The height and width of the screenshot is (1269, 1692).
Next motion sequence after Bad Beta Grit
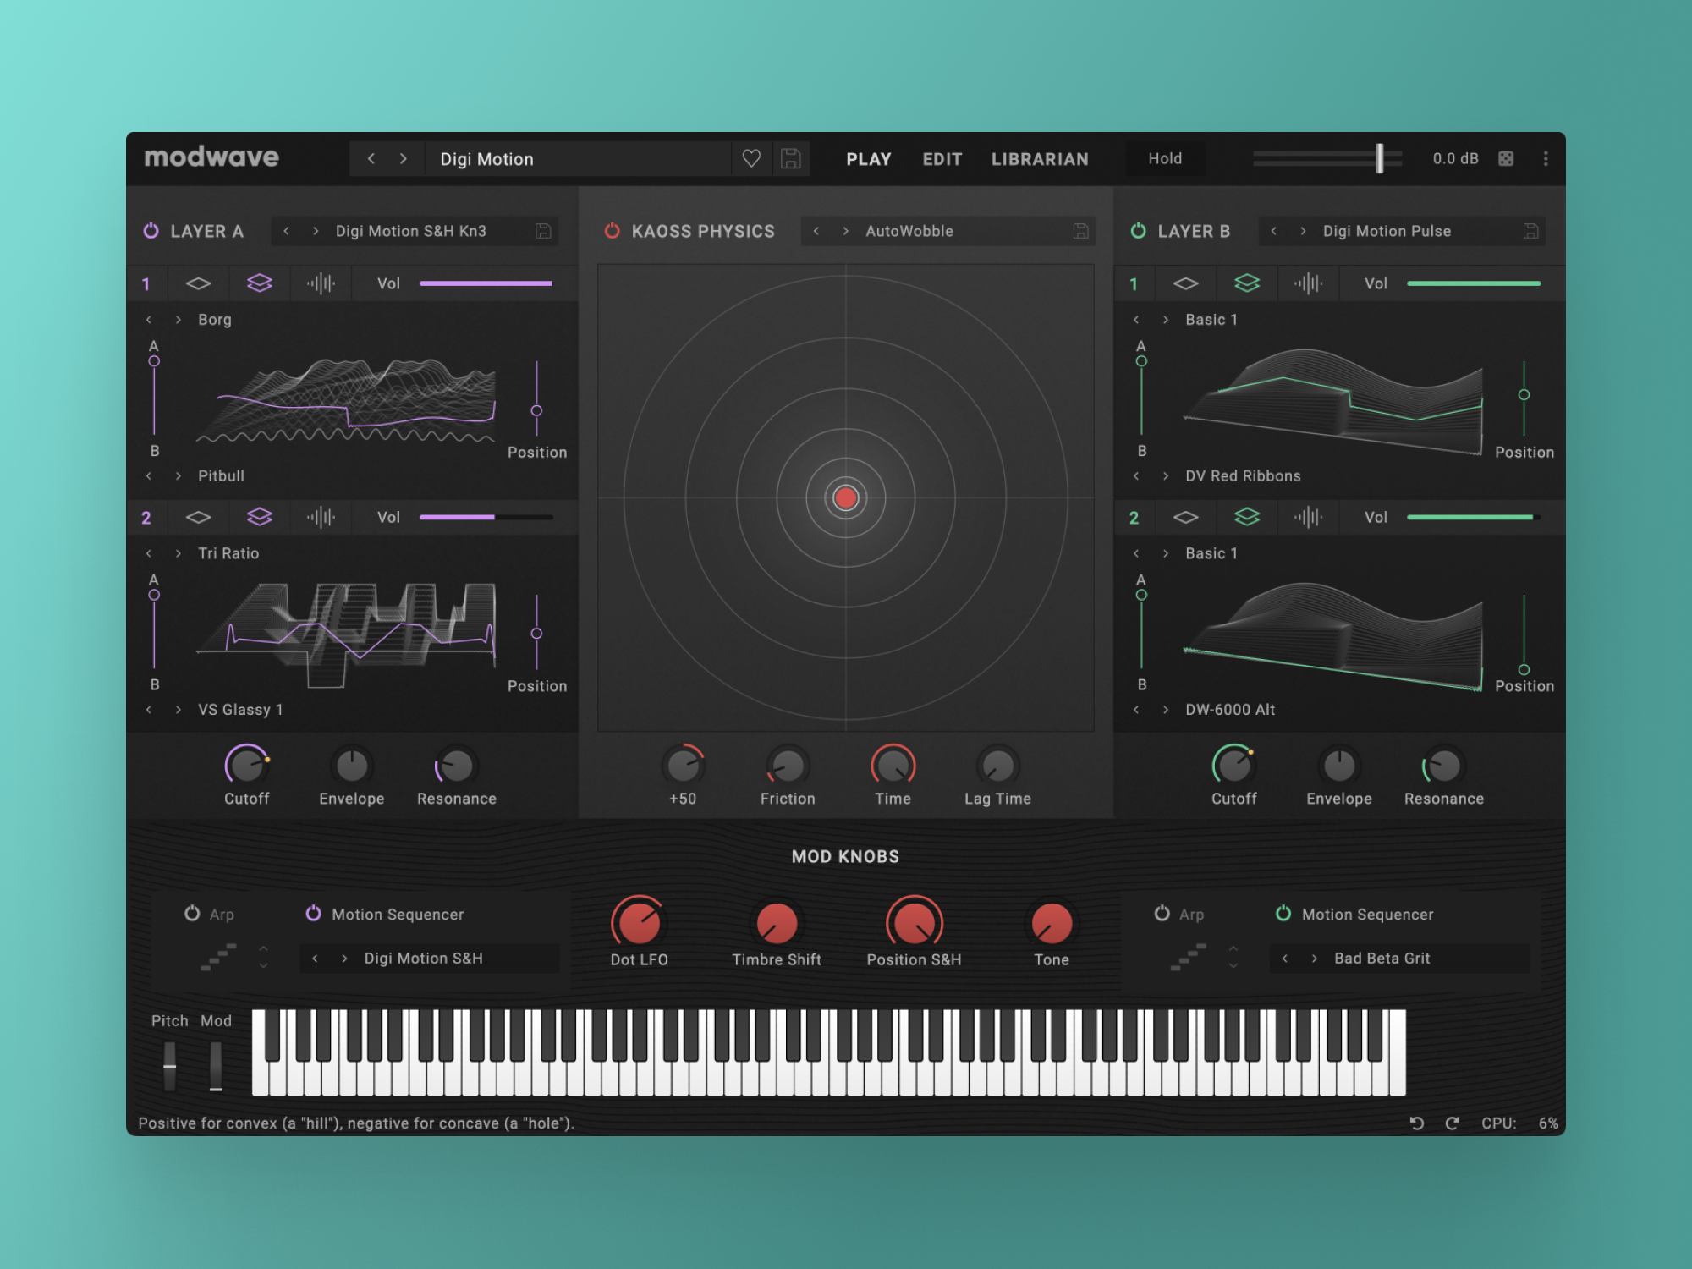coord(1314,959)
